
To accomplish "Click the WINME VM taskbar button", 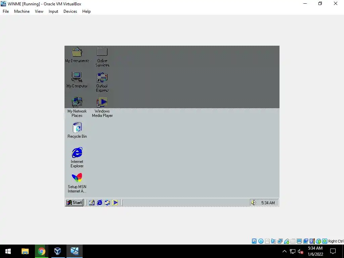I will [x=74, y=251].
